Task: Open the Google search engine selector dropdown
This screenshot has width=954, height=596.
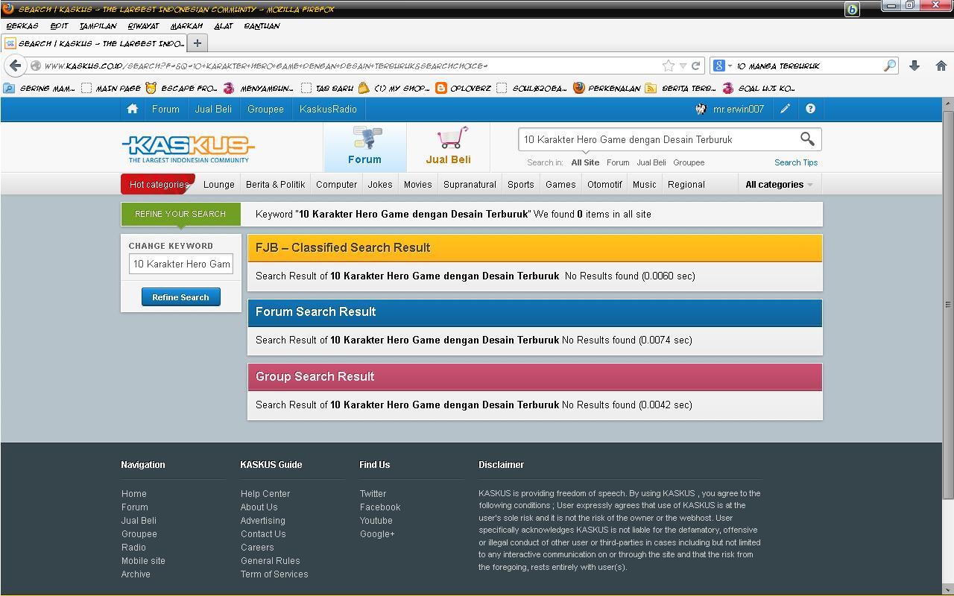Action: pyautogui.click(x=723, y=66)
